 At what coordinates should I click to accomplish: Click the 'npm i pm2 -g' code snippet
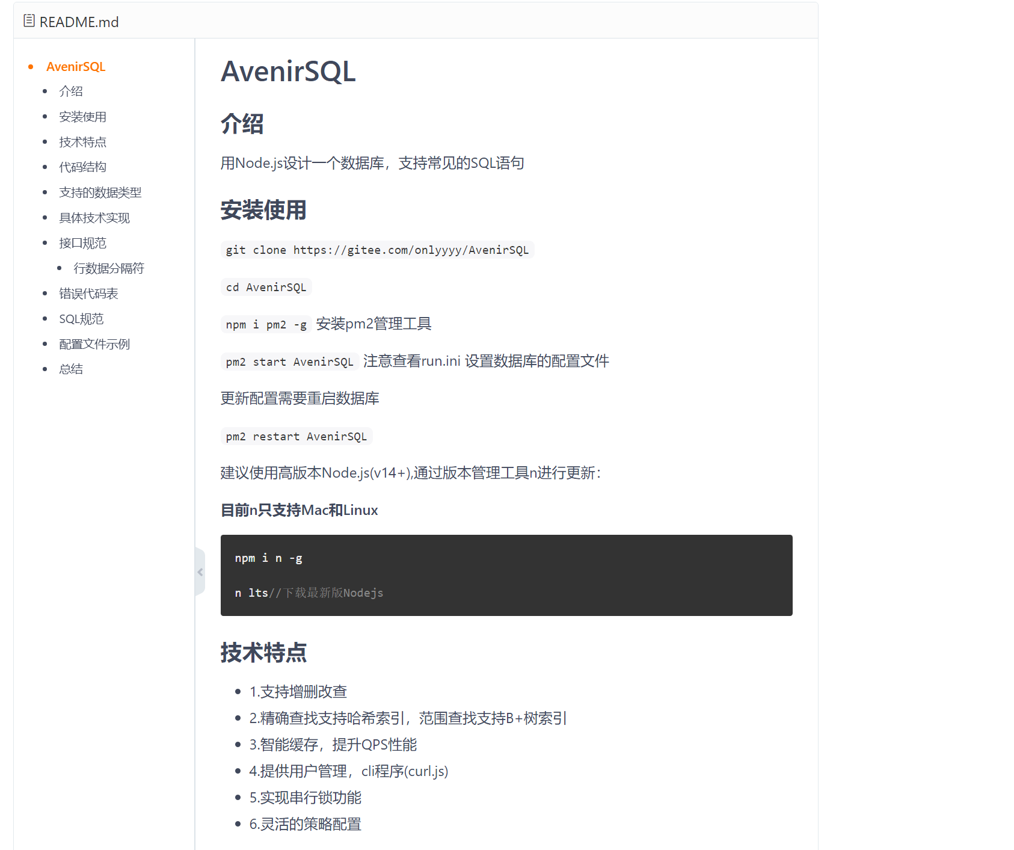tap(266, 325)
